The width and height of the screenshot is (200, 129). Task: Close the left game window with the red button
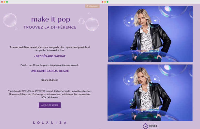(2, 2)
